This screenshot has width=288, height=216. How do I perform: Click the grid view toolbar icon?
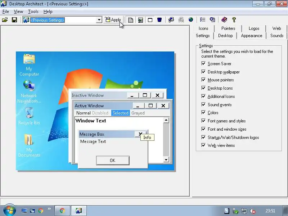coord(131,20)
